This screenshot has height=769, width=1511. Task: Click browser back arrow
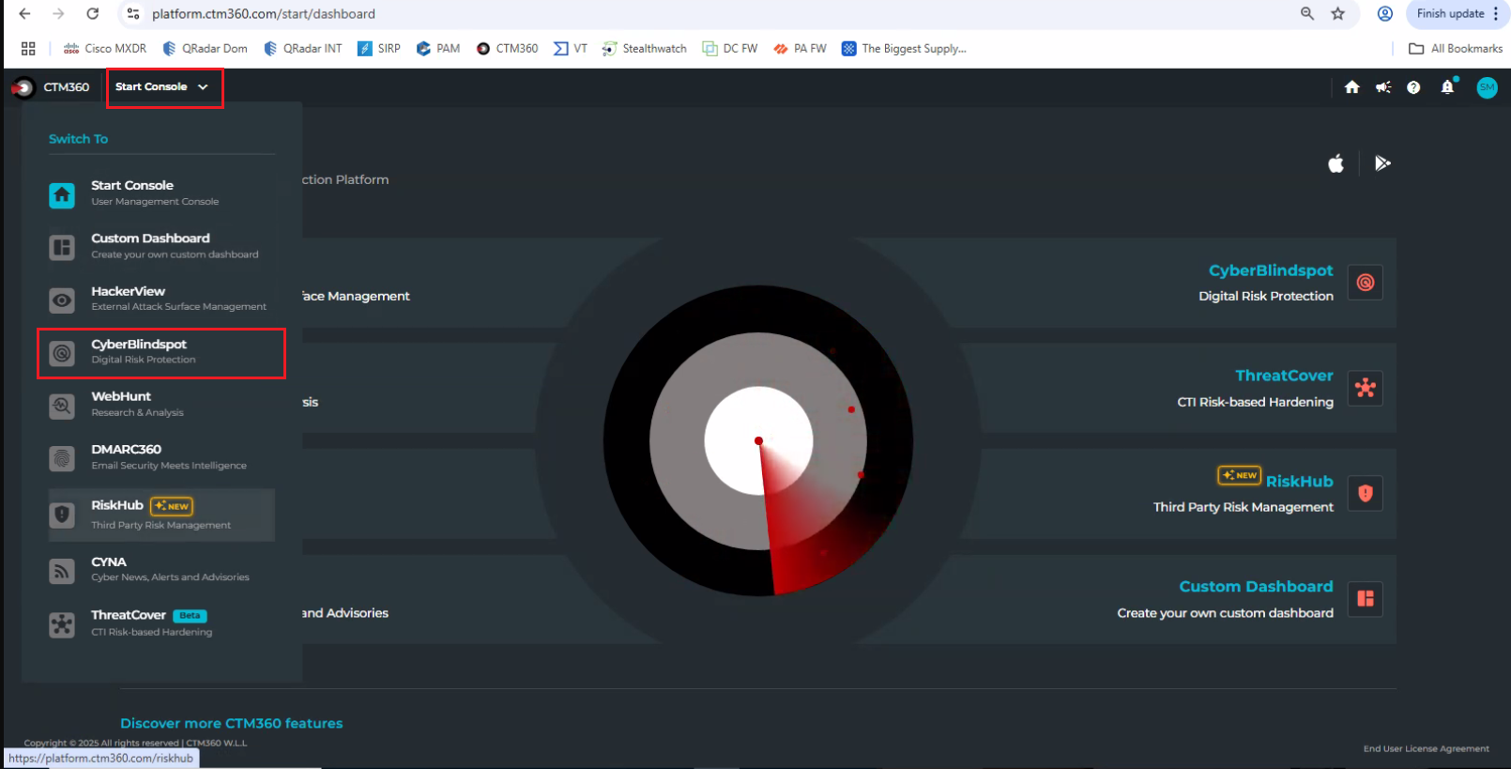(25, 13)
